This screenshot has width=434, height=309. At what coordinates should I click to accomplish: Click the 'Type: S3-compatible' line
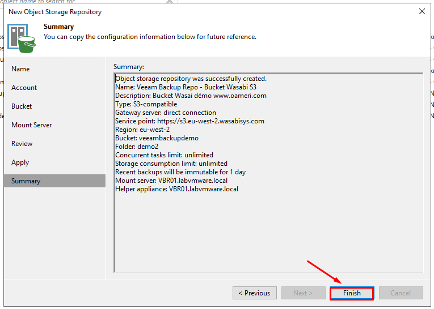(146, 104)
